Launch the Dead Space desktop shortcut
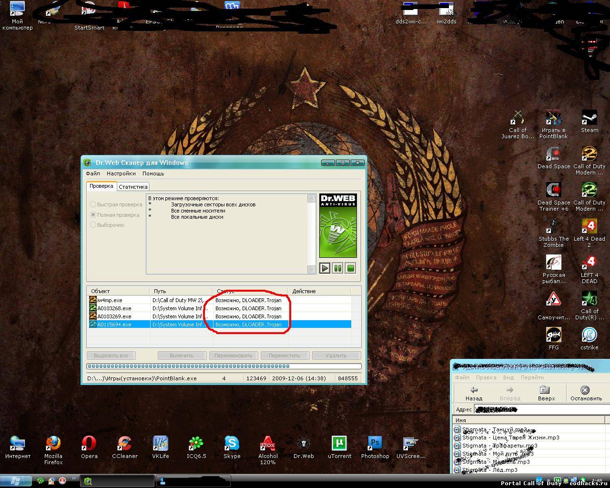This screenshot has width=610, height=488. pos(554,158)
